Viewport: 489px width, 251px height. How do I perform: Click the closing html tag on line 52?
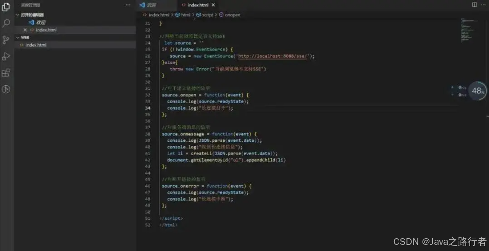tap(169, 225)
